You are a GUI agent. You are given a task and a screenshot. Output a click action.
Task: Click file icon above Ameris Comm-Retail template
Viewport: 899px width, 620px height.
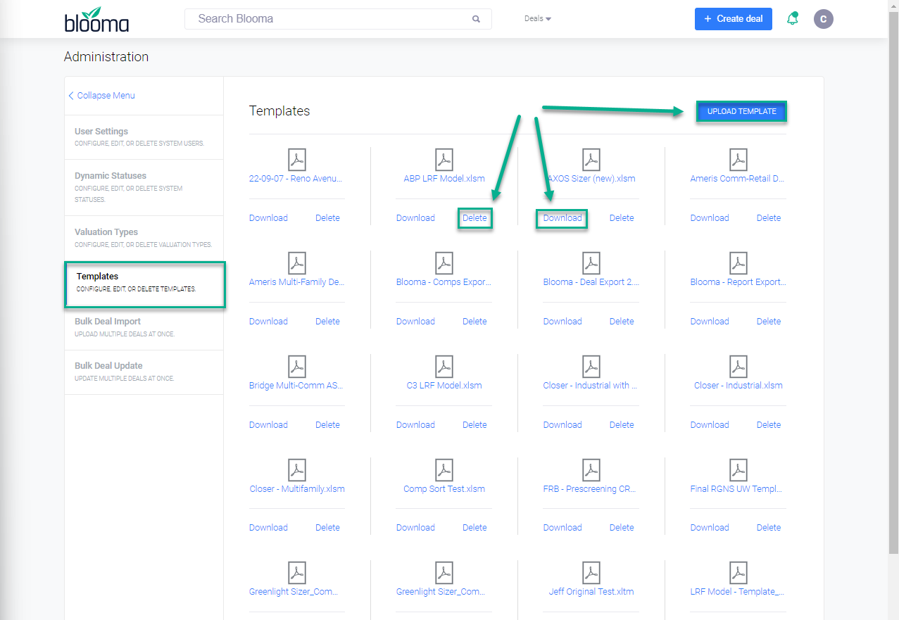point(738,160)
